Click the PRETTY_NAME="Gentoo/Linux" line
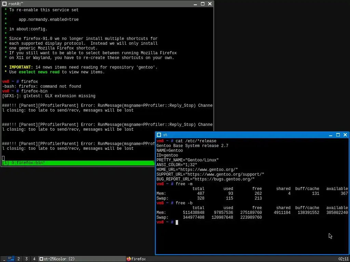The height and width of the screenshot is (262, 350). coord(188,160)
